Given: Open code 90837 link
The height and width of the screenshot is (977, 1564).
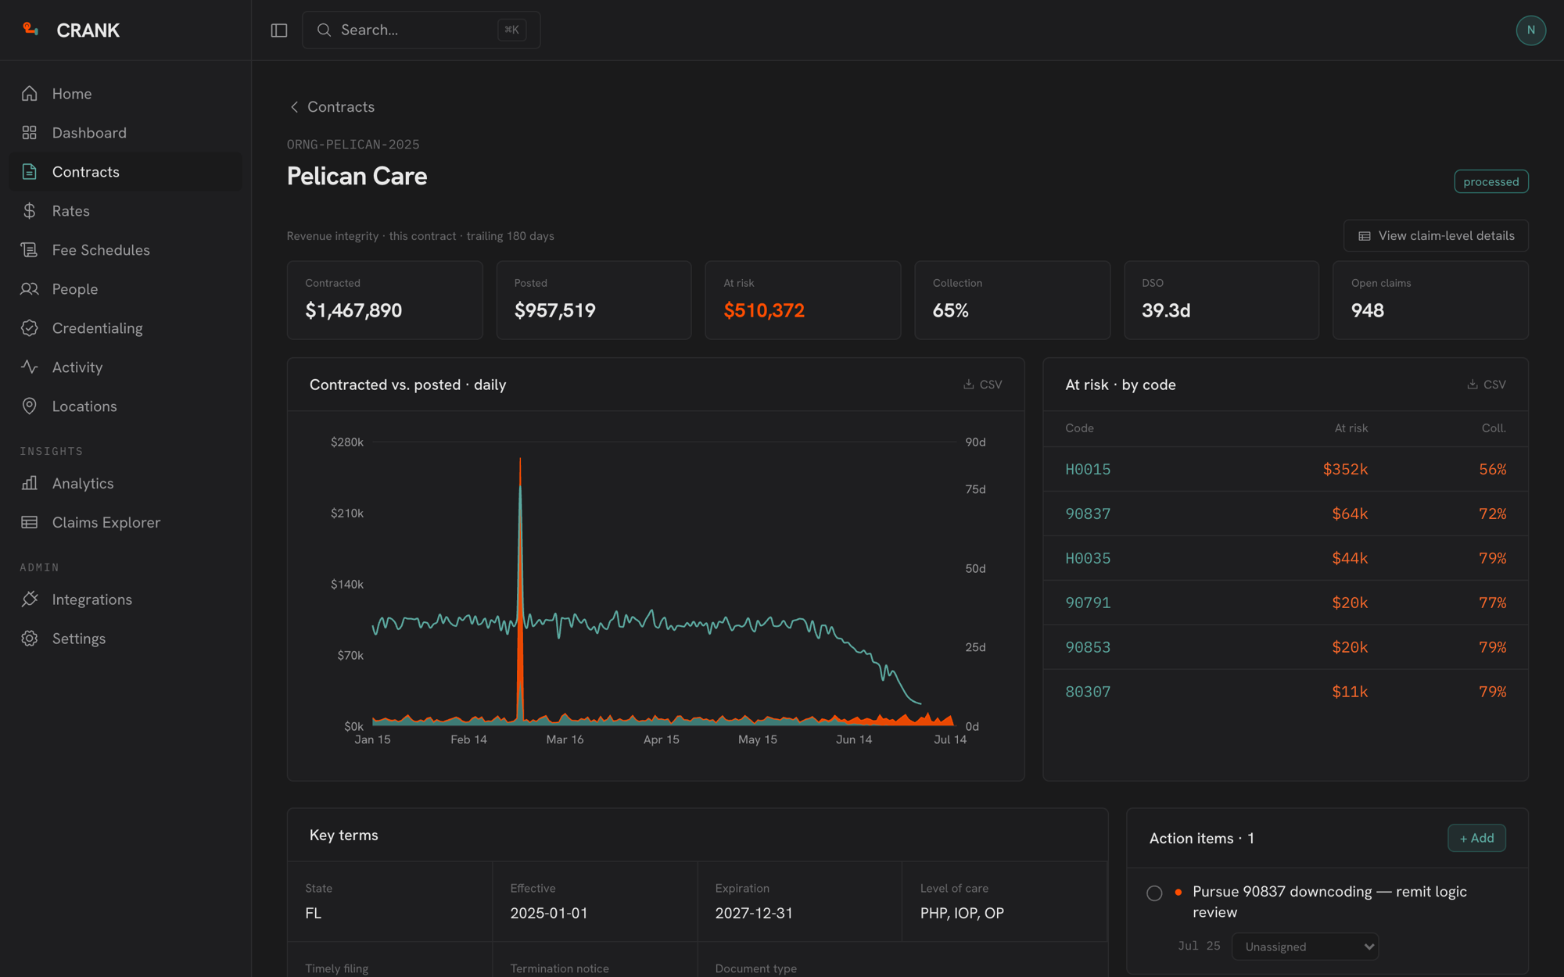Looking at the screenshot, I should coord(1088,514).
